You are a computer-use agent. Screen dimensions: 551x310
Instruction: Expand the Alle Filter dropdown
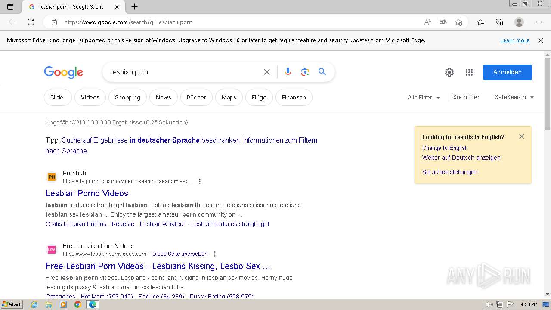click(x=424, y=97)
